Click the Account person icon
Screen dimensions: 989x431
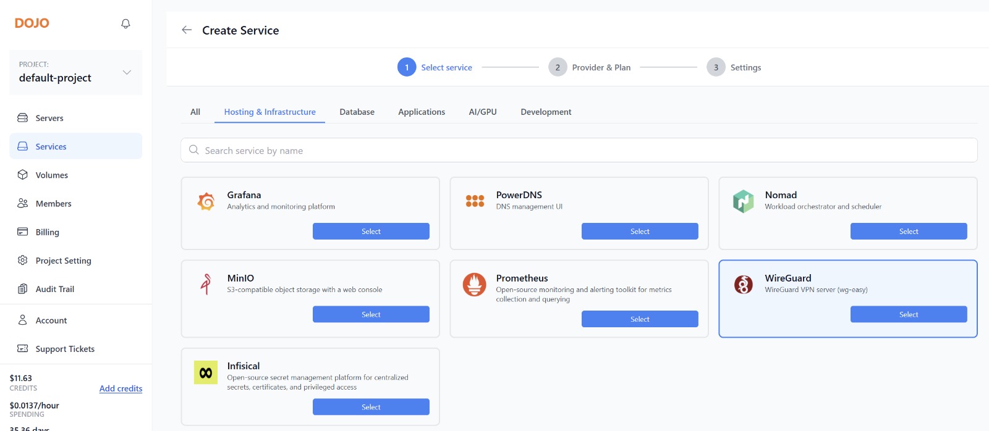tap(23, 320)
